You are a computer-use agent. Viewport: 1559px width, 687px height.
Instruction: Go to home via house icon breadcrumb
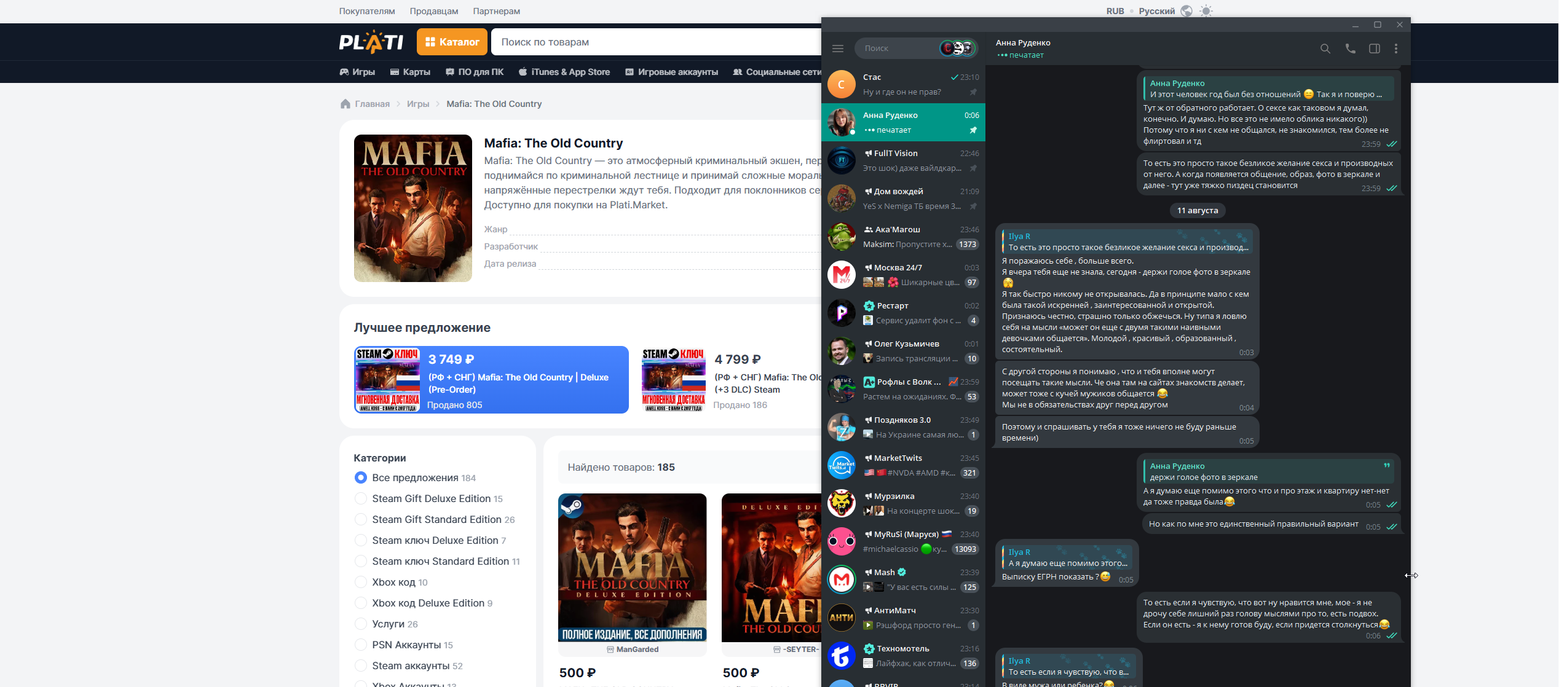(345, 104)
